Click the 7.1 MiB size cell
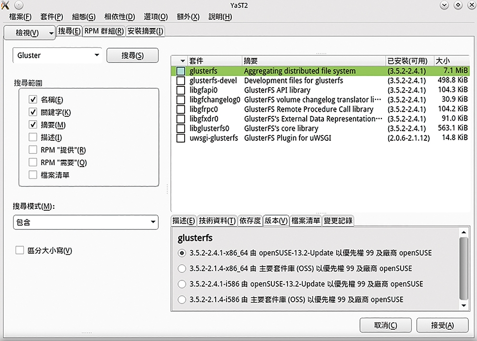 tap(455, 71)
